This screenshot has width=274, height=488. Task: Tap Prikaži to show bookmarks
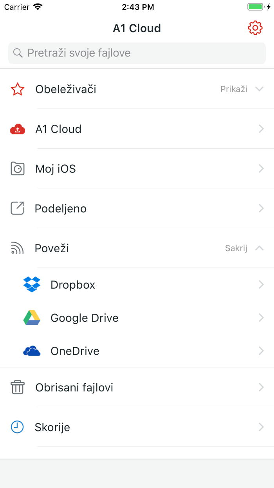234,89
